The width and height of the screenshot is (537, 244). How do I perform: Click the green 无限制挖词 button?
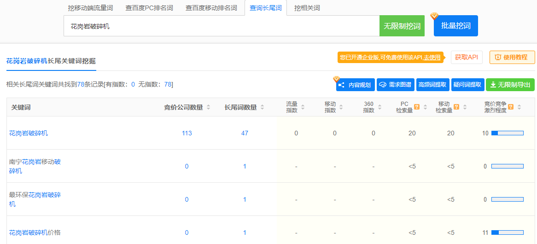(402, 26)
